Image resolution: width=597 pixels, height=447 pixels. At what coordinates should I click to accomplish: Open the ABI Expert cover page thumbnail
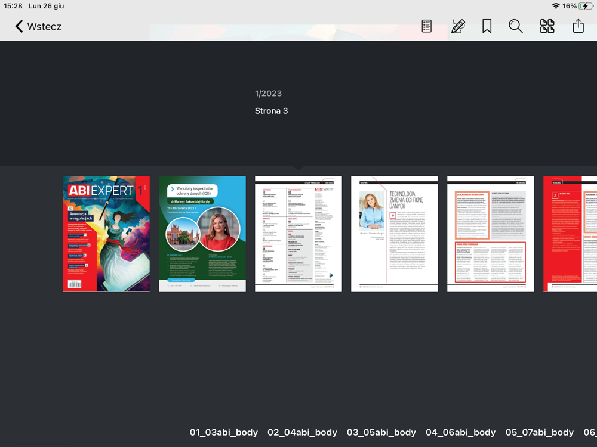click(x=106, y=234)
